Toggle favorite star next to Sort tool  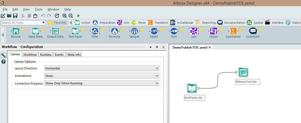[x=181, y=29]
